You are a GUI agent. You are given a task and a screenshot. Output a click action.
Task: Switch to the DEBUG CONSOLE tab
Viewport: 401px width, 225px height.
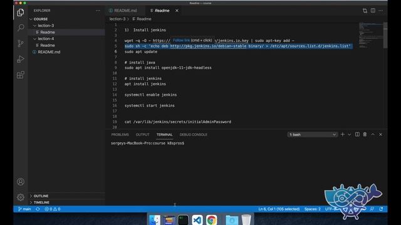coord(194,134)
